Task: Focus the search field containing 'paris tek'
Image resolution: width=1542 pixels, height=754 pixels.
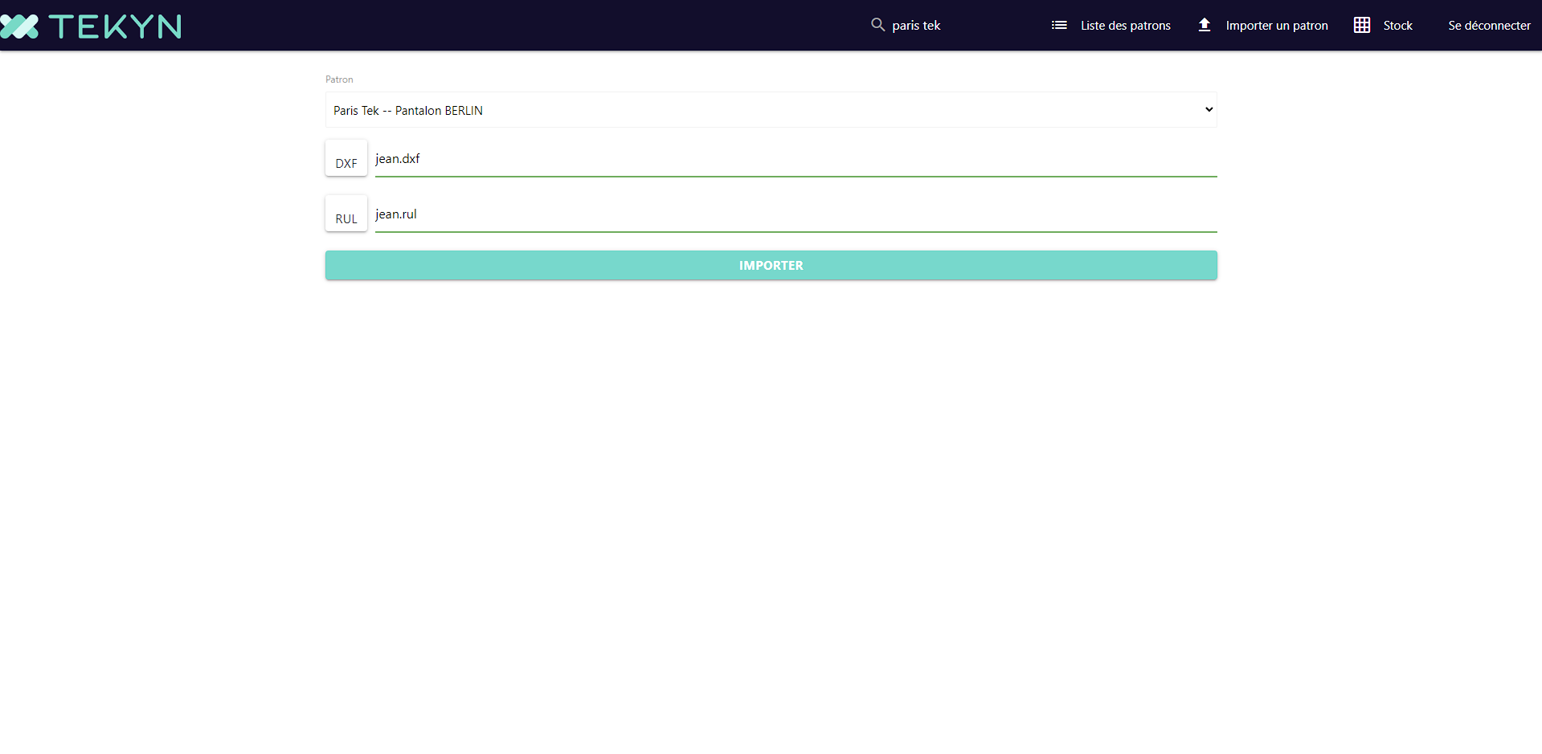Action: 948,26
